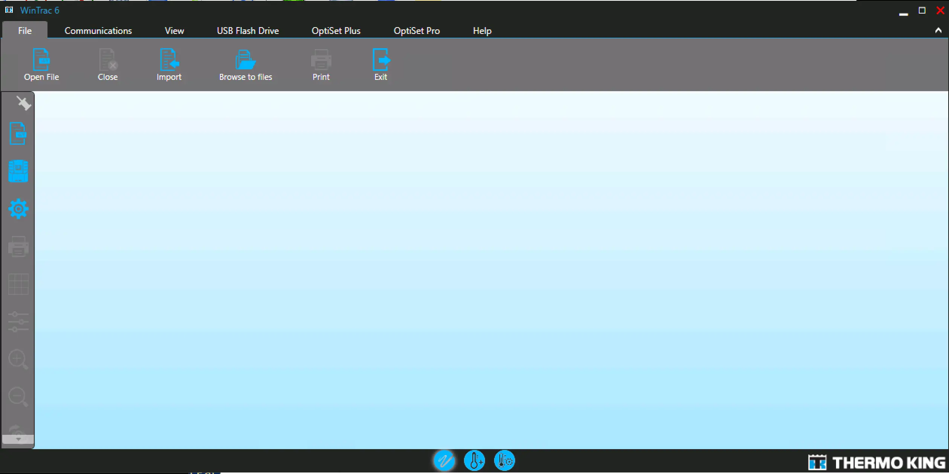This screenshot has height=474, width=949.
Task: Add a temperature sensor via thermometer plus icon
Action: 474,460
